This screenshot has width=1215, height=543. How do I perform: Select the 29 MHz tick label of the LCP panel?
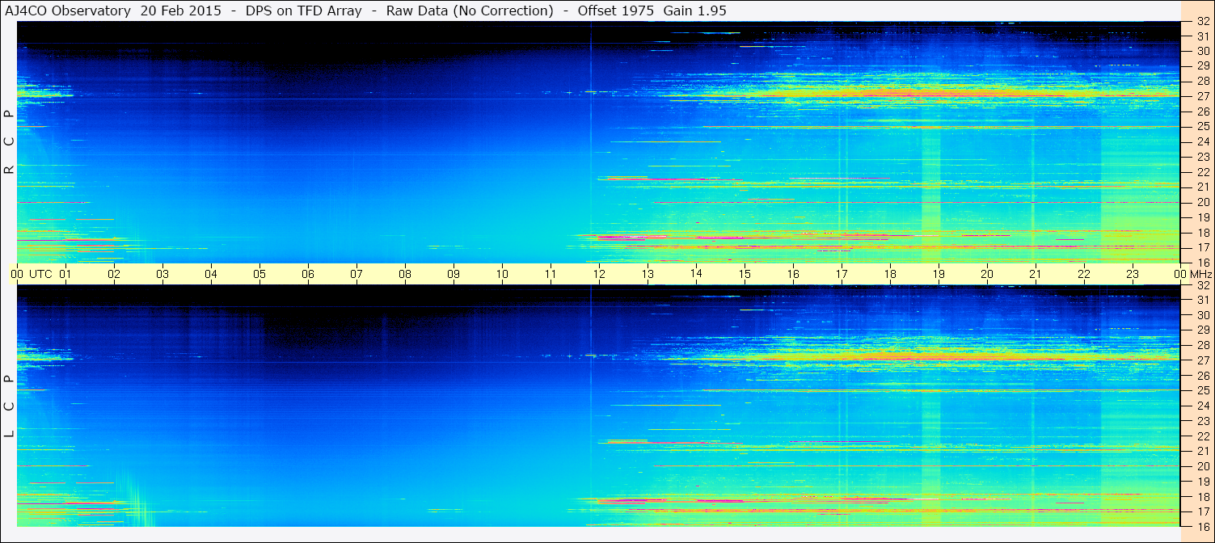[1203, 330]
